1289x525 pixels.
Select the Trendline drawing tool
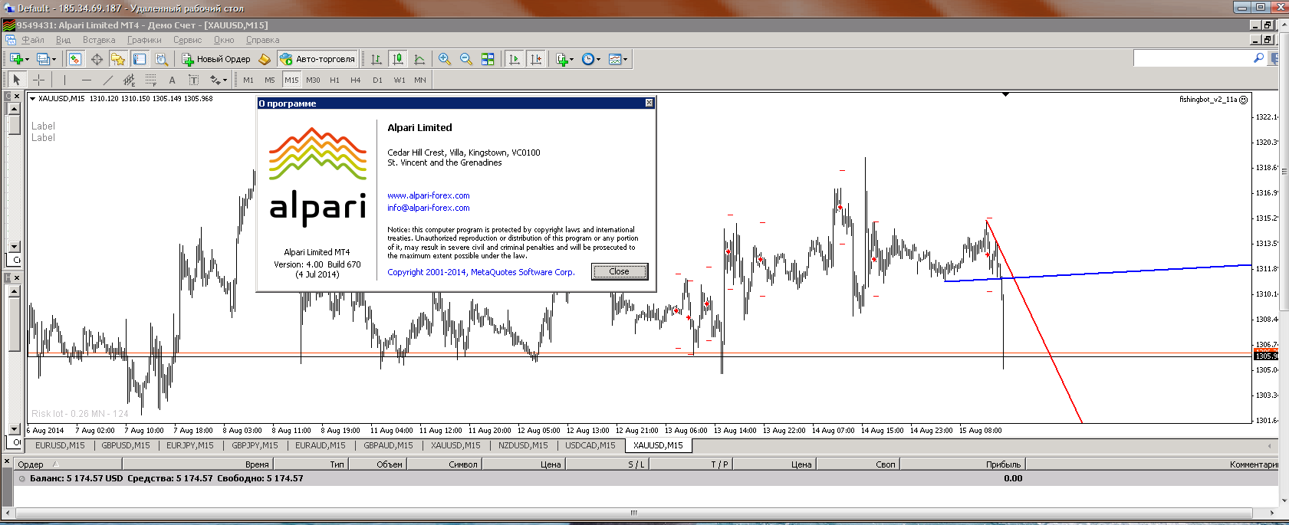coord(107,80)
